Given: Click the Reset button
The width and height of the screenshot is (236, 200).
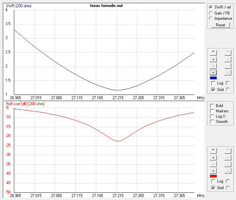Looking at the screenshot, I should (220, 25).
